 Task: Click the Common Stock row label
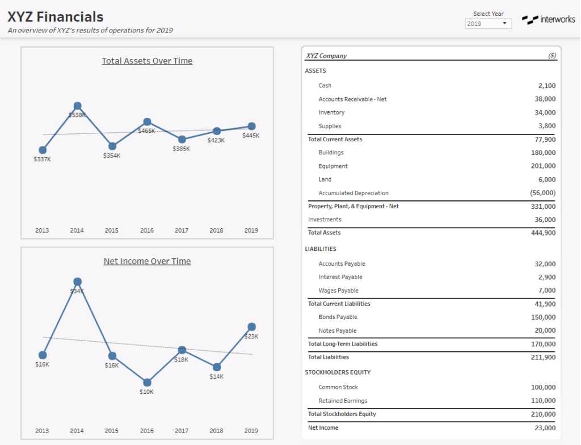(338, 387)
